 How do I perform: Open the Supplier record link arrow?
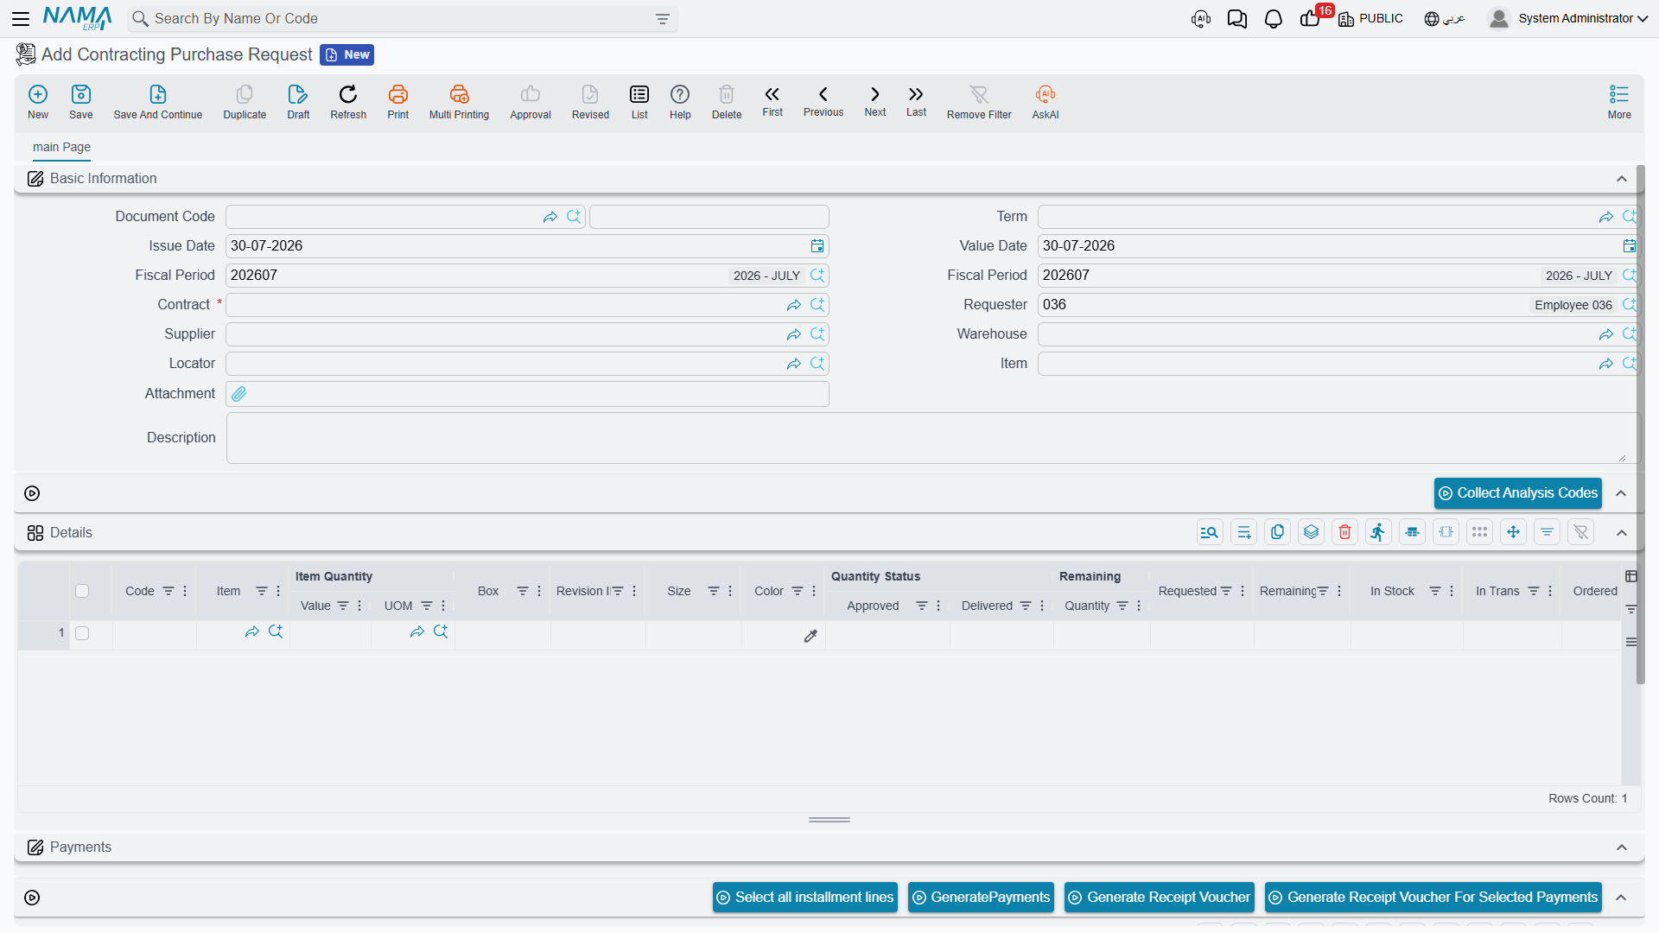coord(793,334)
